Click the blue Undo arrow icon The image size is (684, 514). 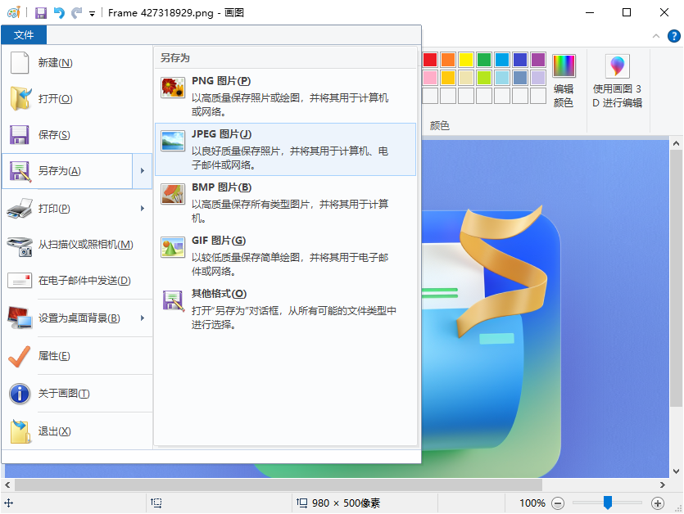[x=59, y=12]
